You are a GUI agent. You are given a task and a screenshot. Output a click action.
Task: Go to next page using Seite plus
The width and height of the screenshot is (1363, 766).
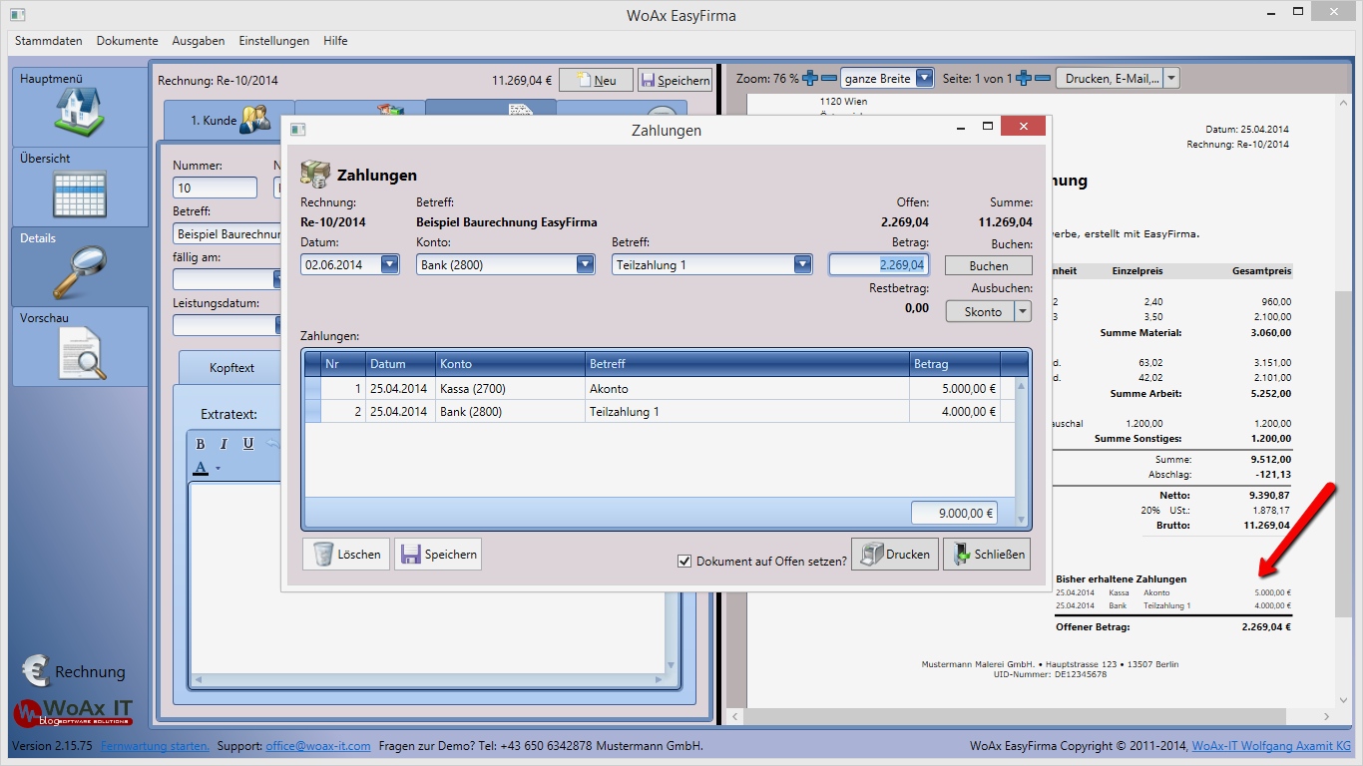click(1023, 78)
